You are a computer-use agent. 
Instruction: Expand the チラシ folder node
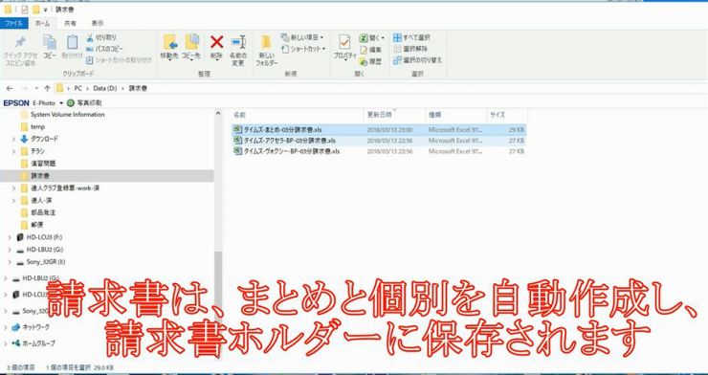[x=14, y=151]
